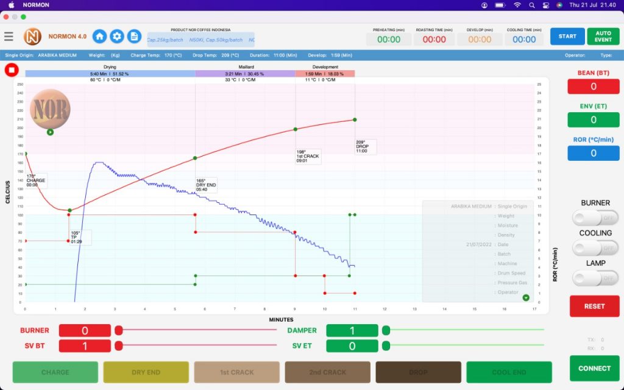Click the ROR readout box
Image resolution: width=624 pixels, height=390 pixels.
coord(594,153)
